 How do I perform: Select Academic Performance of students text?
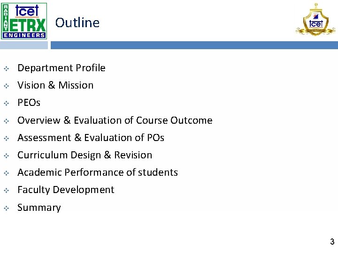tap(97, 172)
